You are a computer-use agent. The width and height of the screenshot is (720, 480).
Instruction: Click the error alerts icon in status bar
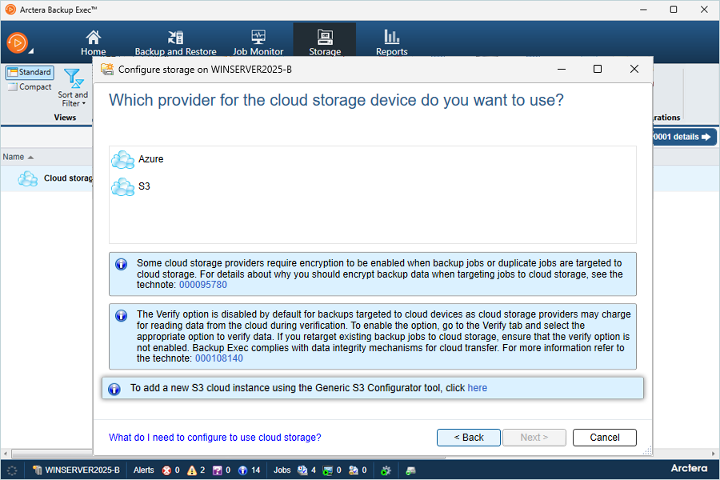point(166,470)
